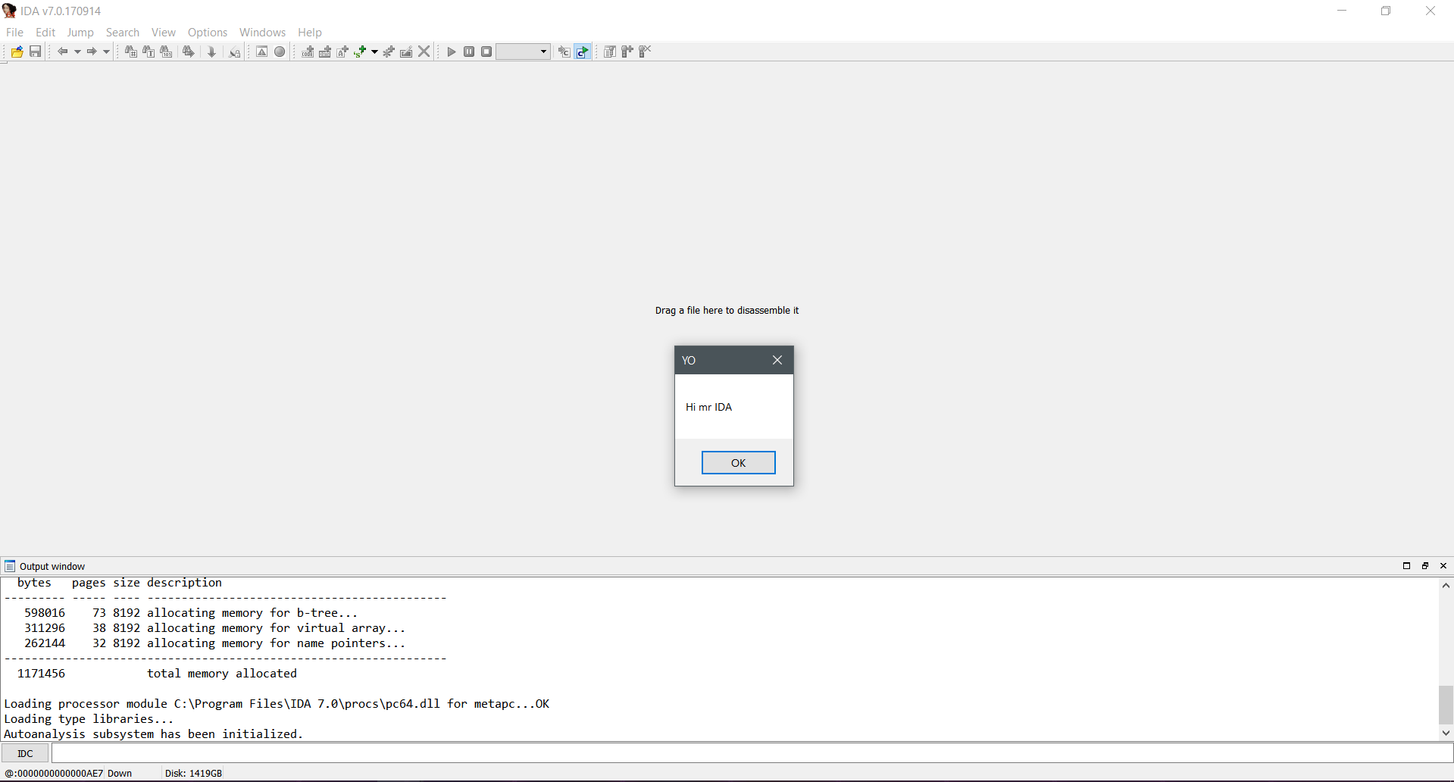Click the gray circle toolbar icon

pos(280,52)
